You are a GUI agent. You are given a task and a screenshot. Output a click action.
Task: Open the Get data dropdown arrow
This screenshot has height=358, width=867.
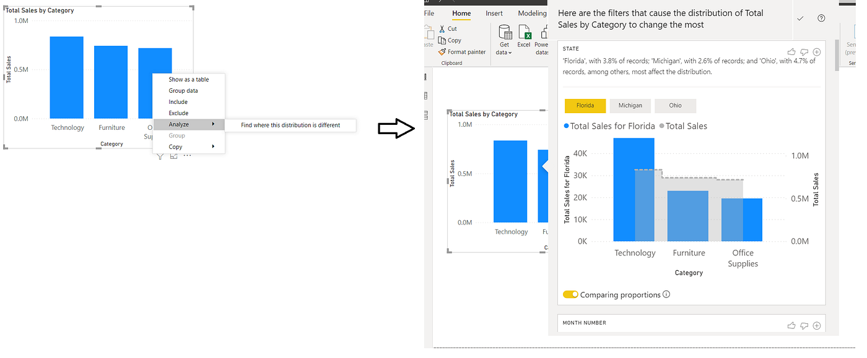[x=510, y=54]
